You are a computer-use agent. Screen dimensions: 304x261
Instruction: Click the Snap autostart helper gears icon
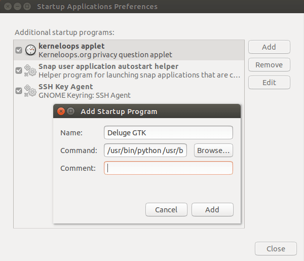[30, 70]
